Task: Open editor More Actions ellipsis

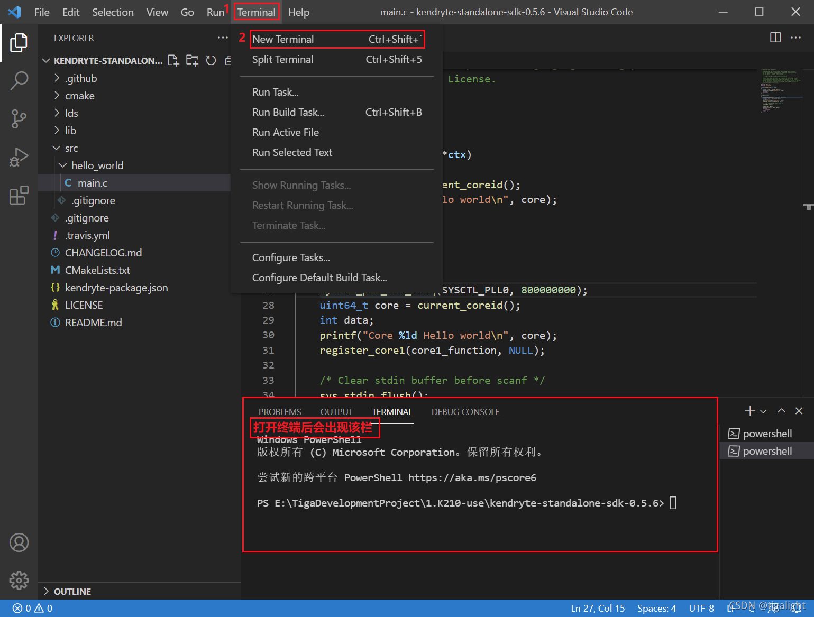Action: click(795, 38)
